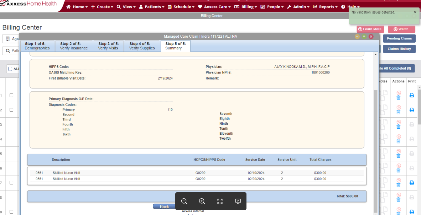421x215 pixels.
Task: Open Pending Claims
Action: (x=399, y=38)
